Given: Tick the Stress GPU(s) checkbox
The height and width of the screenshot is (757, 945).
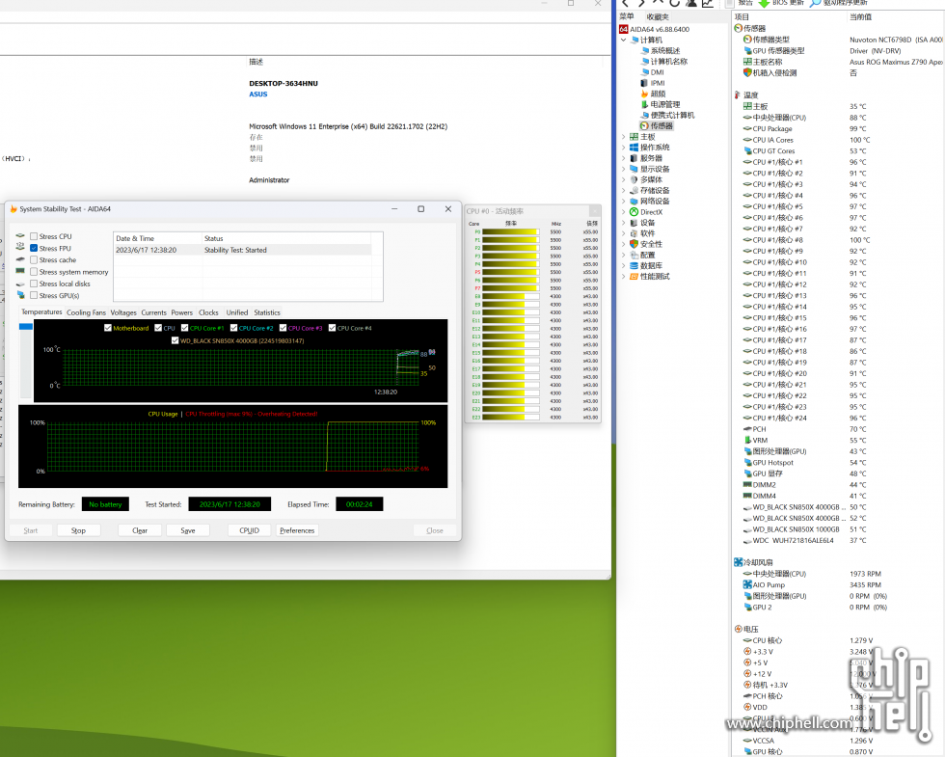Looking at the screenshot, I should pos(34,295).
